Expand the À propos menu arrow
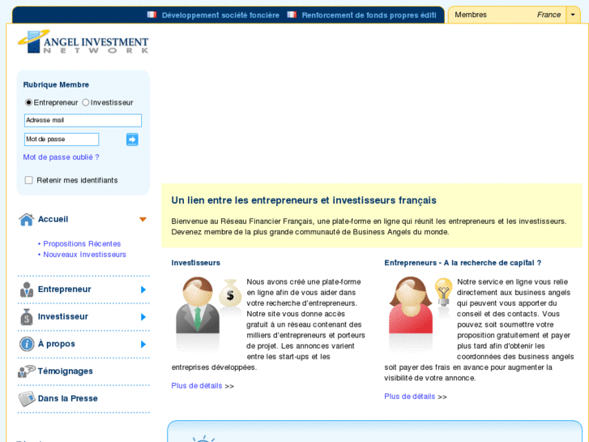Viewport: 589px width, 442px height. click(143, 344)
